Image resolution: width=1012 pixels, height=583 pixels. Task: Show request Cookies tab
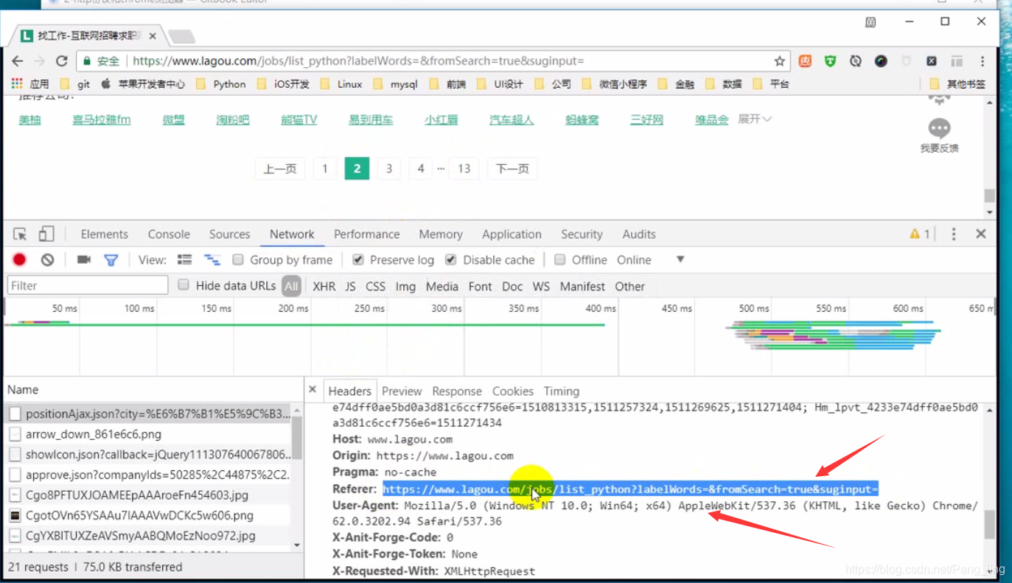point(512,391)
